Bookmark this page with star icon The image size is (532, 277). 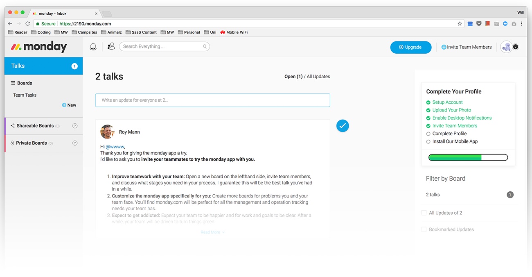point(460,24)
